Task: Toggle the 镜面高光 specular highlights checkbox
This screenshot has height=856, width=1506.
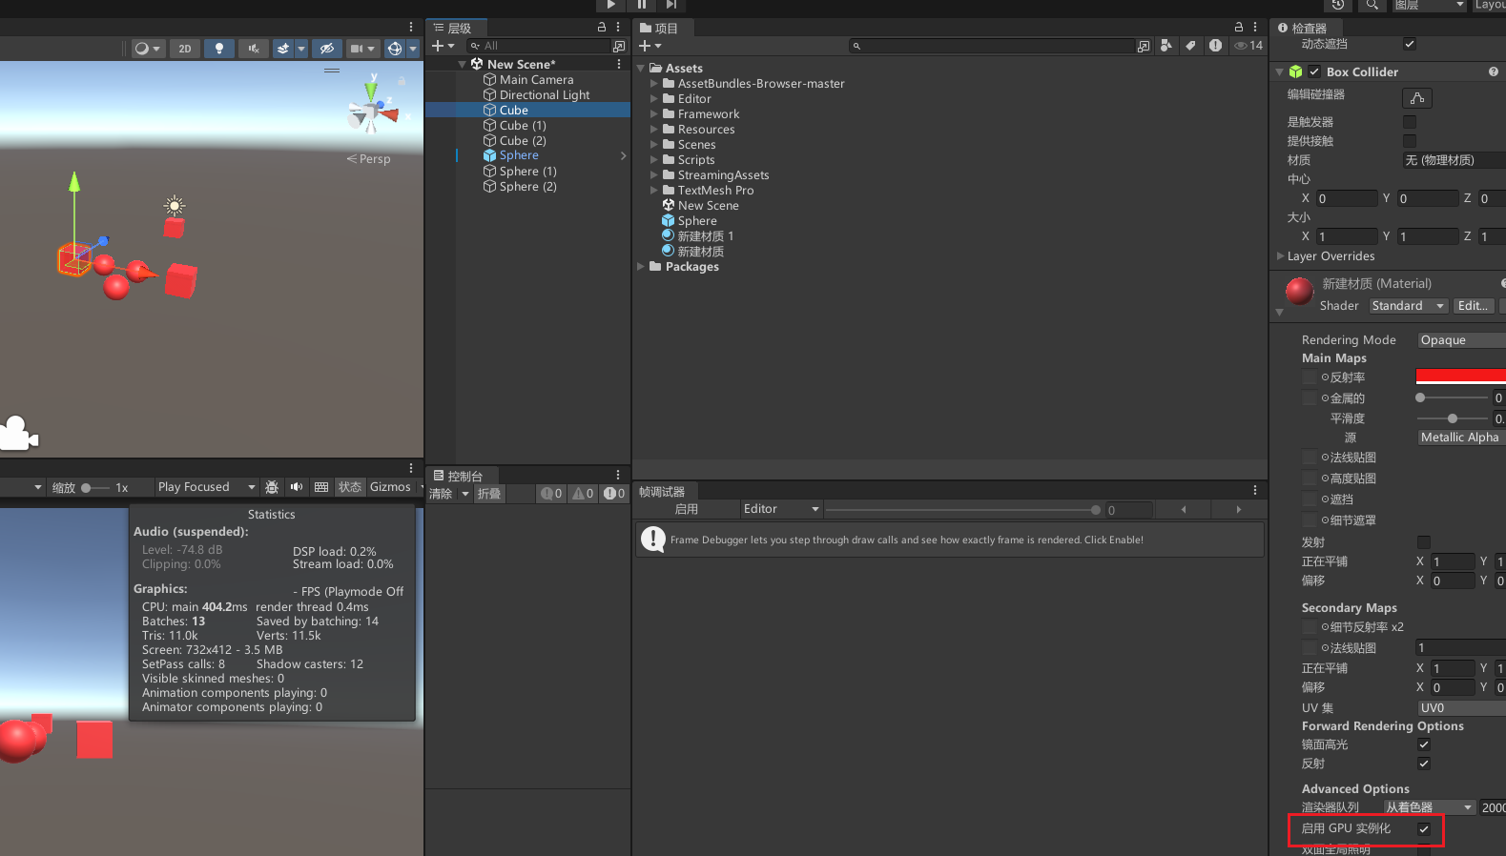Action: 1423,744
